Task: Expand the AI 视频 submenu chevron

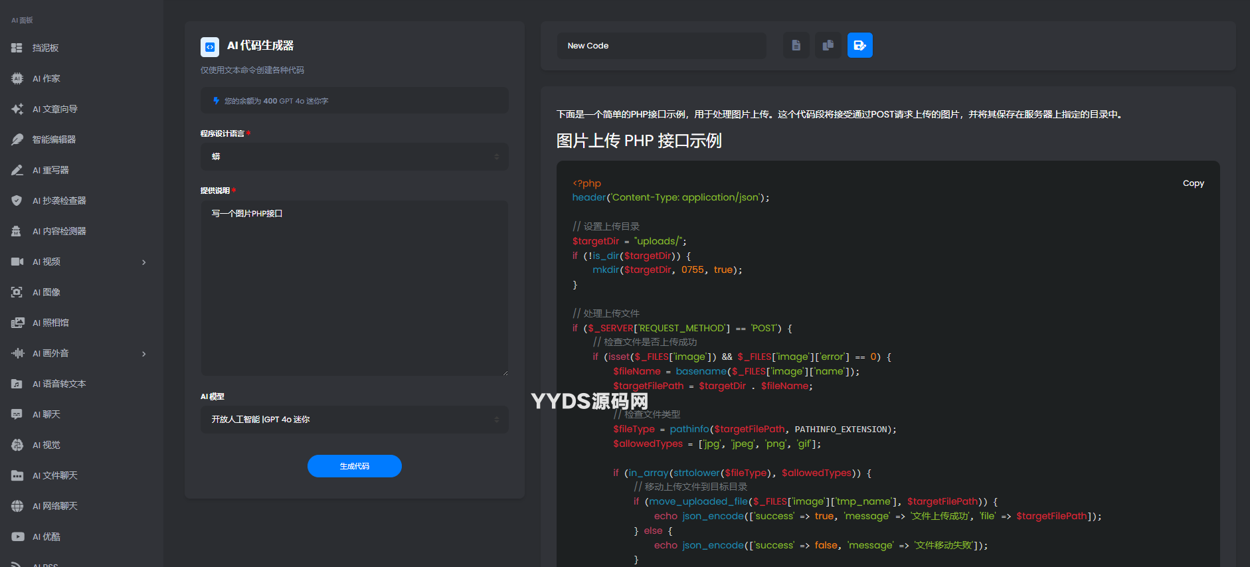Action: coord(144,262)
